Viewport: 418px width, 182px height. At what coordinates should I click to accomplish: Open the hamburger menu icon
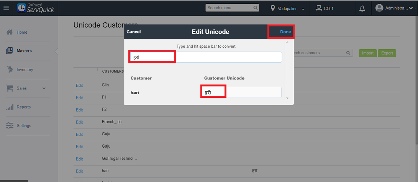pos(6,8)
